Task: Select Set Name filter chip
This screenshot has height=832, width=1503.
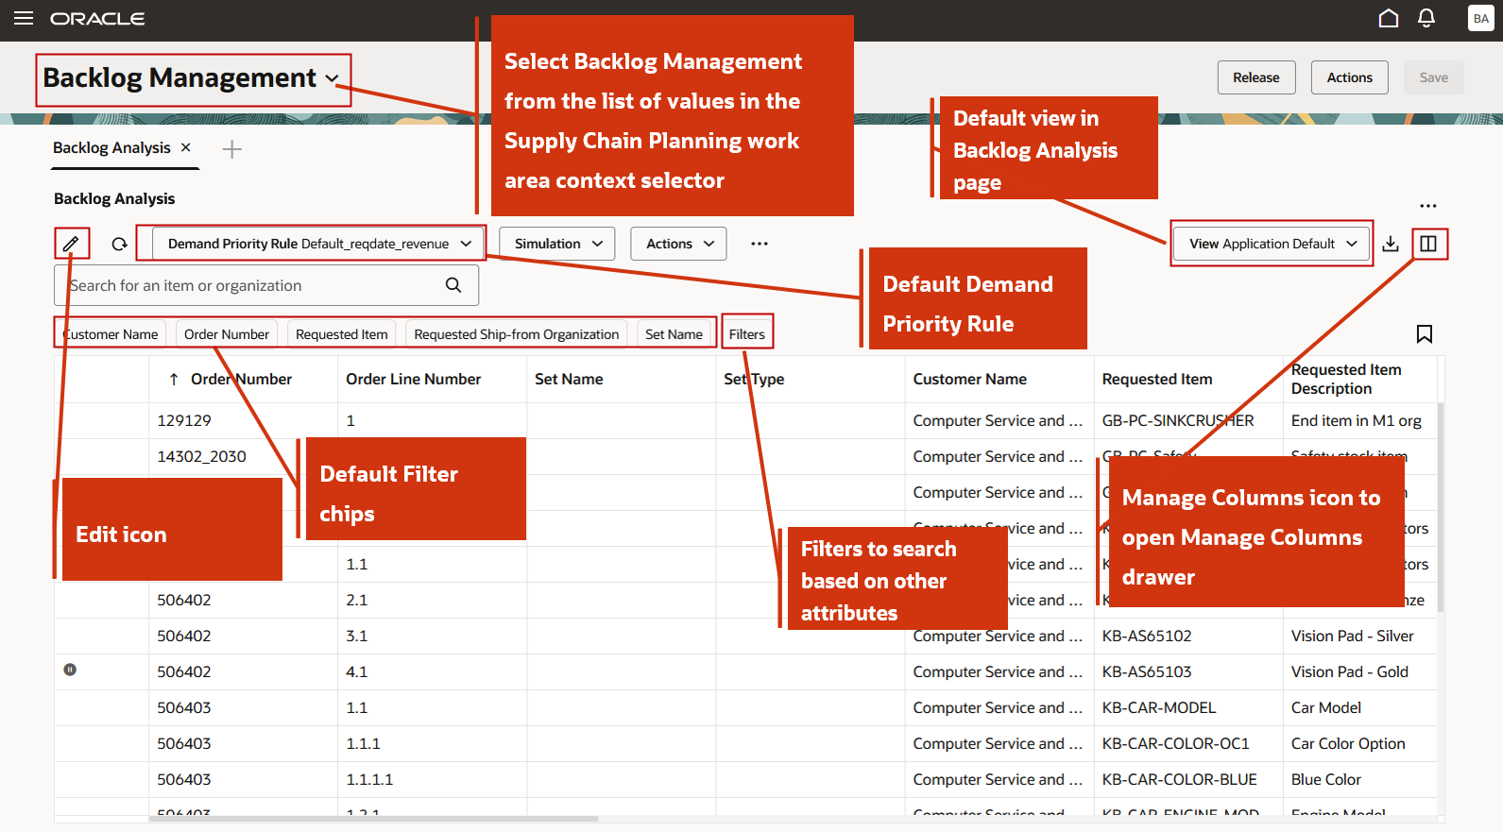Action: [674, 334]
